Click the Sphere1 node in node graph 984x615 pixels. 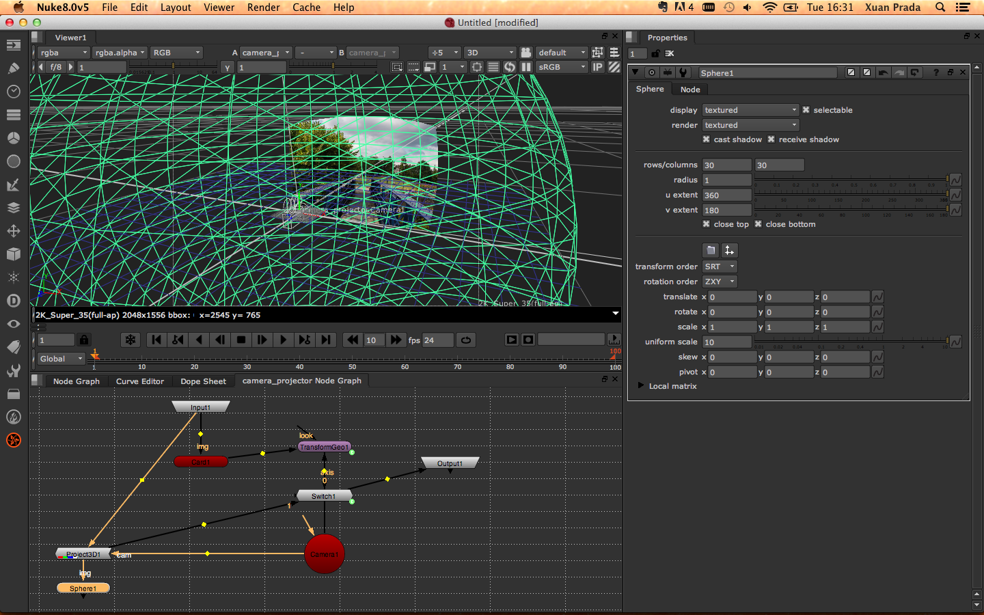(x=83, y=588)
